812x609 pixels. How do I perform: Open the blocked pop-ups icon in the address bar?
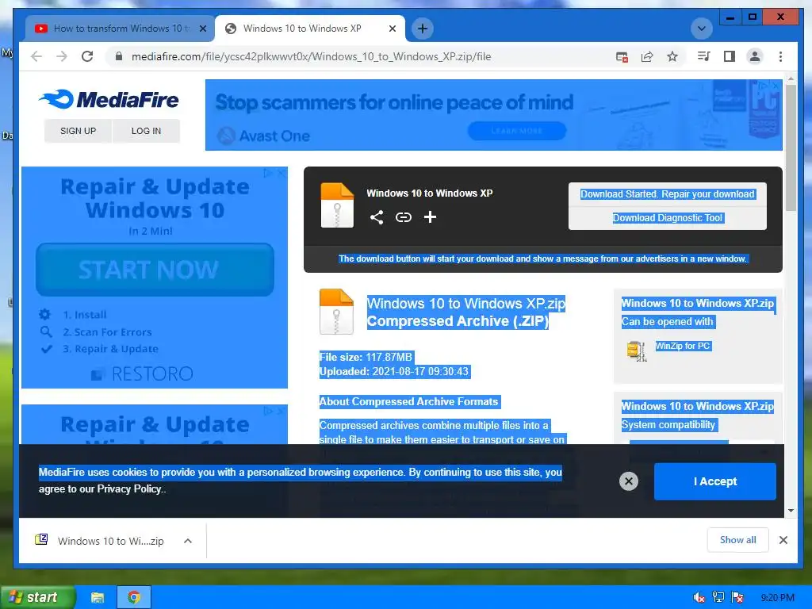pyautogui.click(x=622, y=56)
